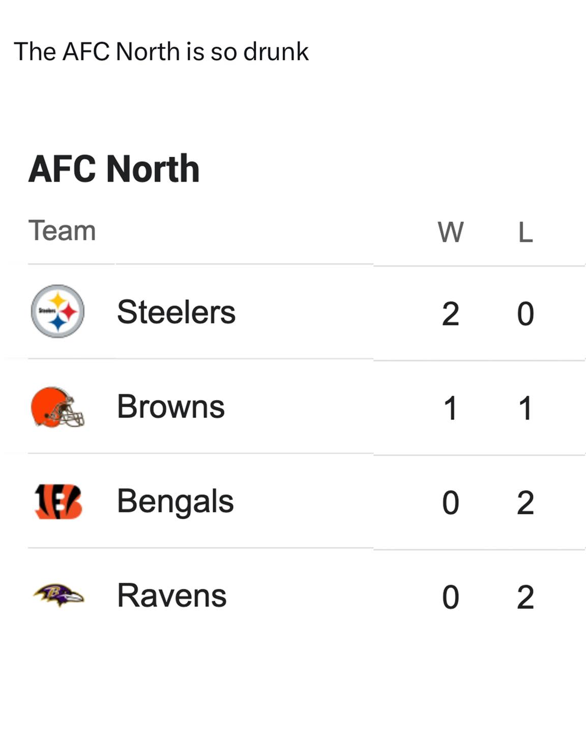586x733 pixels.
Task: Click the post text about AFC North
Action: click(161, 51)
